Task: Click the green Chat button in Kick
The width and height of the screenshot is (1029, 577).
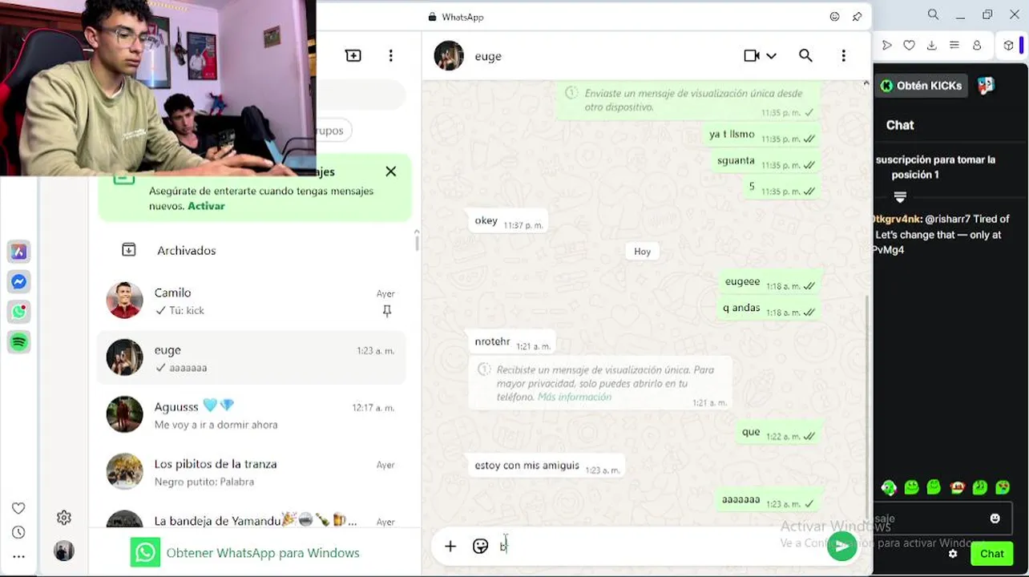Action: pos(991,554)
